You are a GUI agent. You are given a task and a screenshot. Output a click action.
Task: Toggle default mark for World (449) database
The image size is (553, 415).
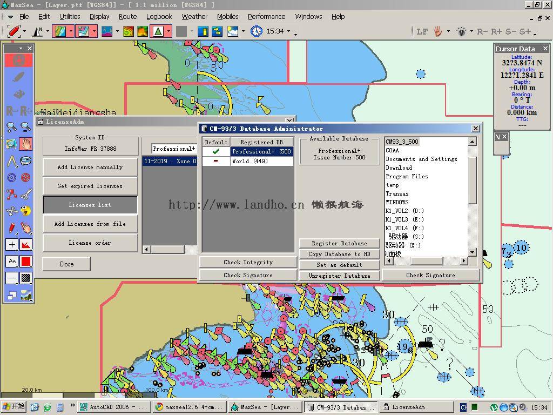216,161
